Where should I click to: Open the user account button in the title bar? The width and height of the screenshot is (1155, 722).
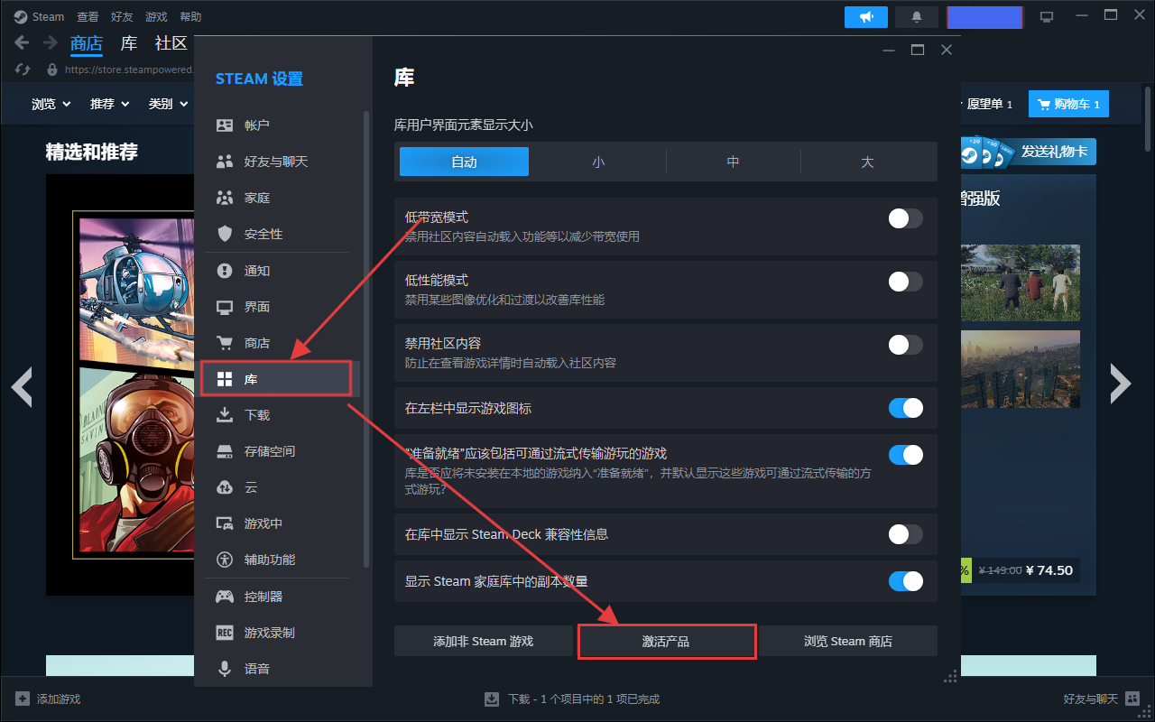tap(984, 17)
